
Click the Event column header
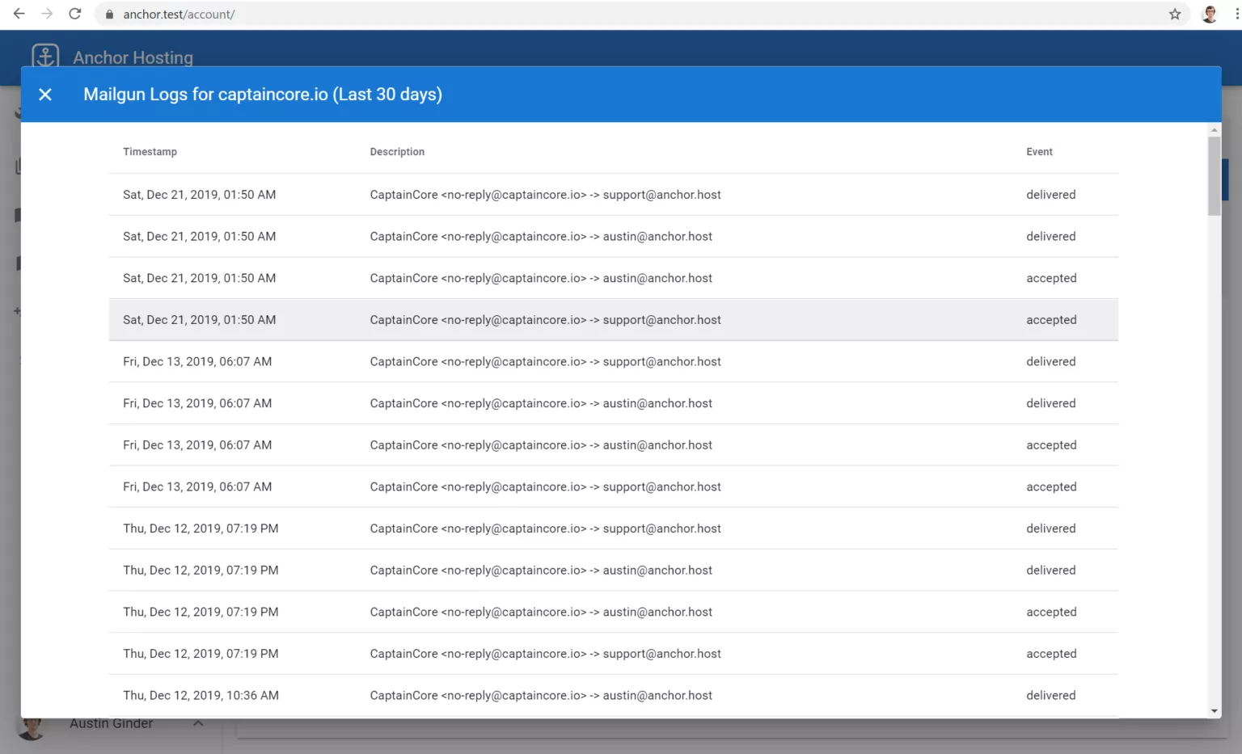pyautogui.click(x=1039, y=151)
